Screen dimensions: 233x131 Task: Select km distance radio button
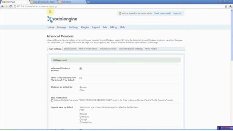[80, 90]
